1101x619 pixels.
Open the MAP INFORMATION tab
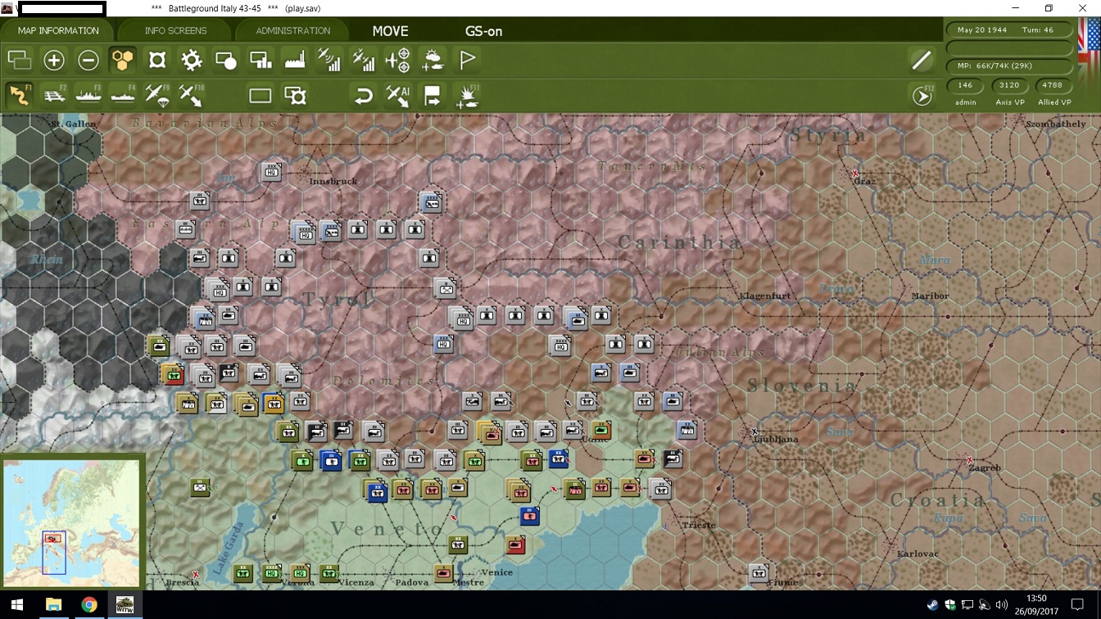click(x=58, y=31)
